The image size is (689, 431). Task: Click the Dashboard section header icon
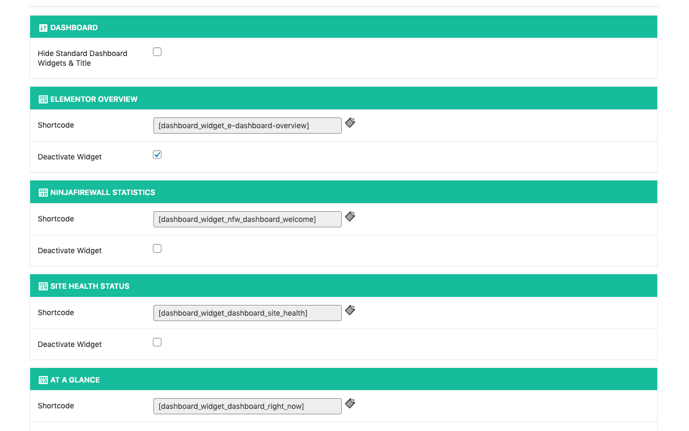pyautogui.click(x=44, y=27)
